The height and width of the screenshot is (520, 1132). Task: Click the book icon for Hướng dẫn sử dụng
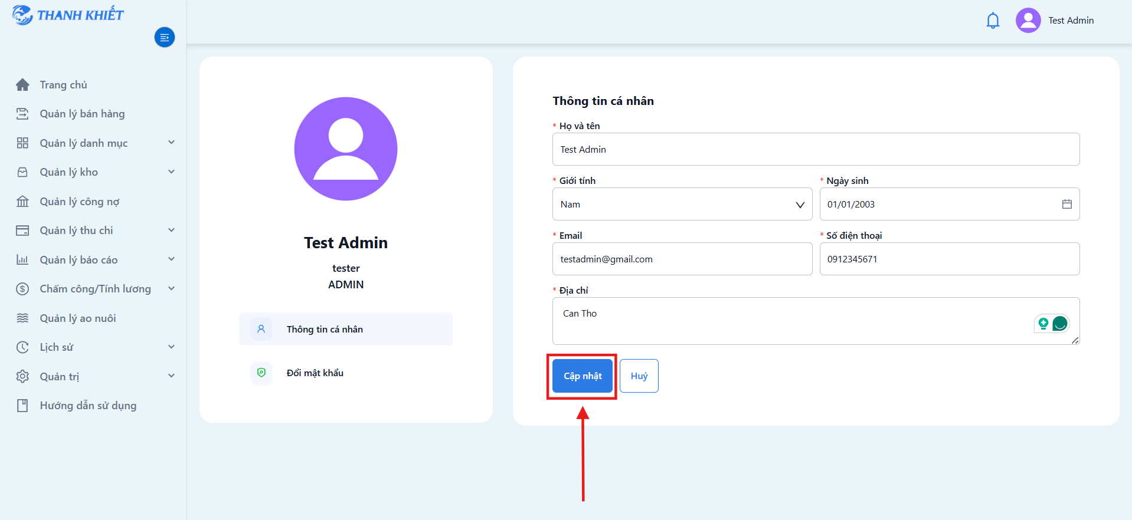22,406
